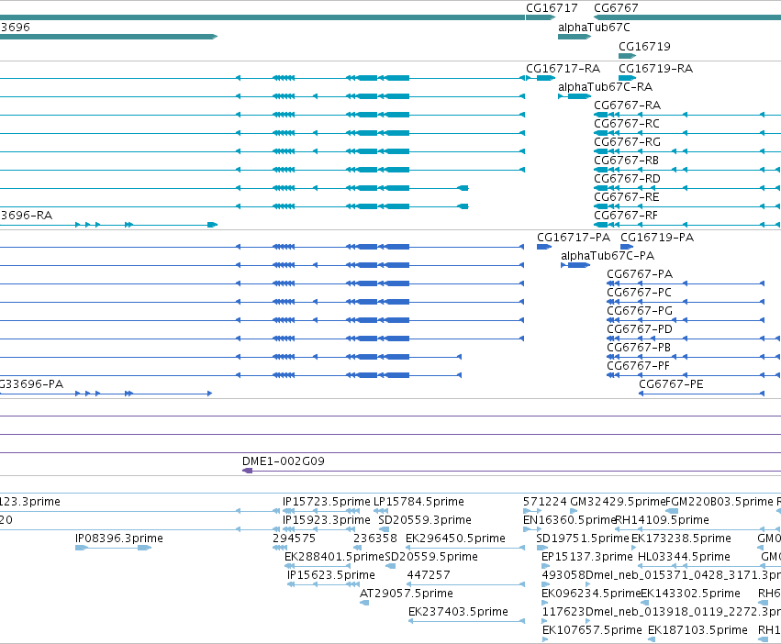Select transcript CG6767-RG
The width and height of the screenshot is (781, 644).
point(627,142)
